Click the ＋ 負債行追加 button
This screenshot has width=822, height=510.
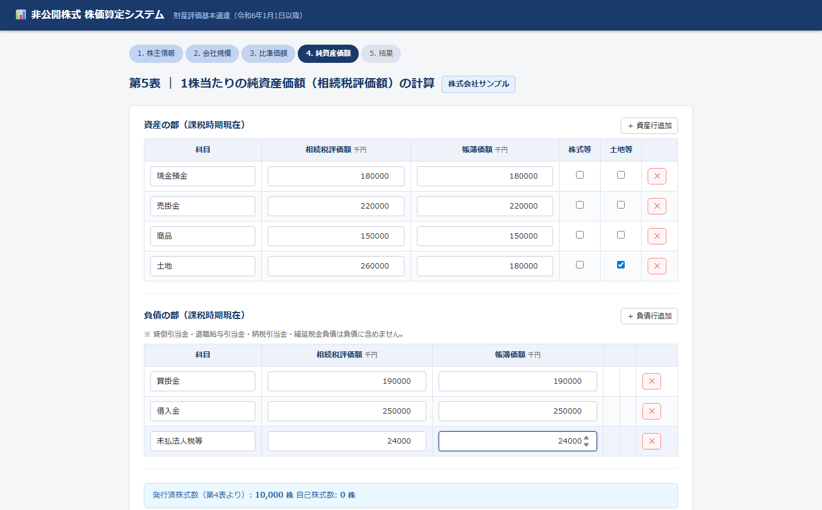pyautogui.click(x=649, y=316)
